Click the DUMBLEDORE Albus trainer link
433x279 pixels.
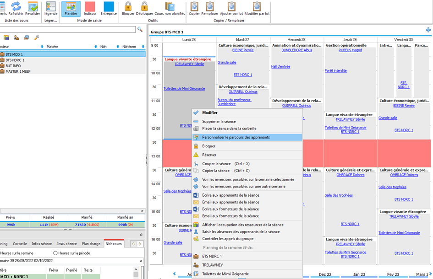click(x=297, y=50)
